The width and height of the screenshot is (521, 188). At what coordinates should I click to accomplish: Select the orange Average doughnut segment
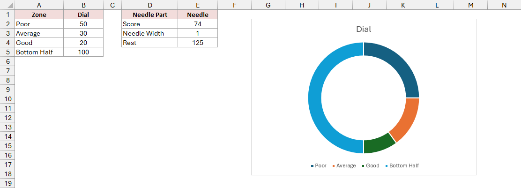coord(408,120)
